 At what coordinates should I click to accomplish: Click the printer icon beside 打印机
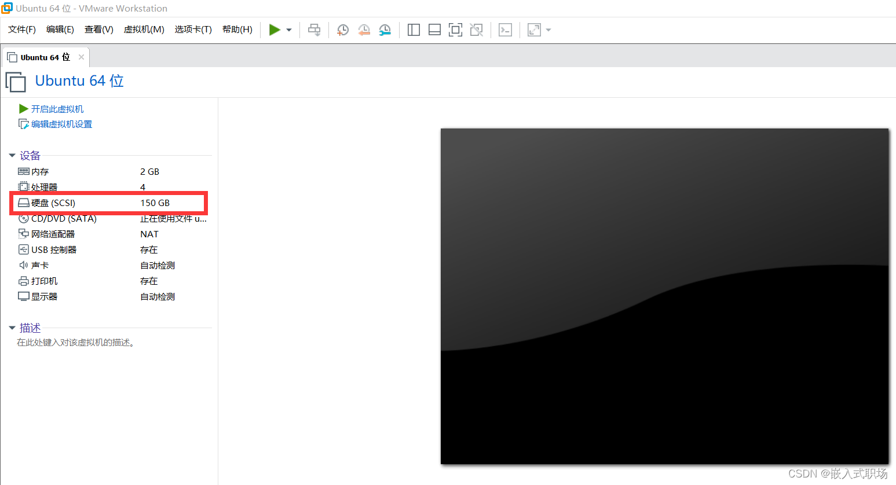coord(24,281)
